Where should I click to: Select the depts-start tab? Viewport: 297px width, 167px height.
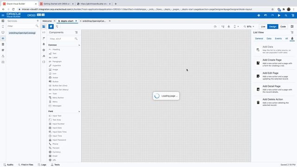click(x=67, y=21)
